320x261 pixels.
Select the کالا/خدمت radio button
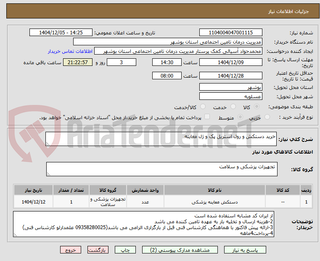[x=203, y=107]
